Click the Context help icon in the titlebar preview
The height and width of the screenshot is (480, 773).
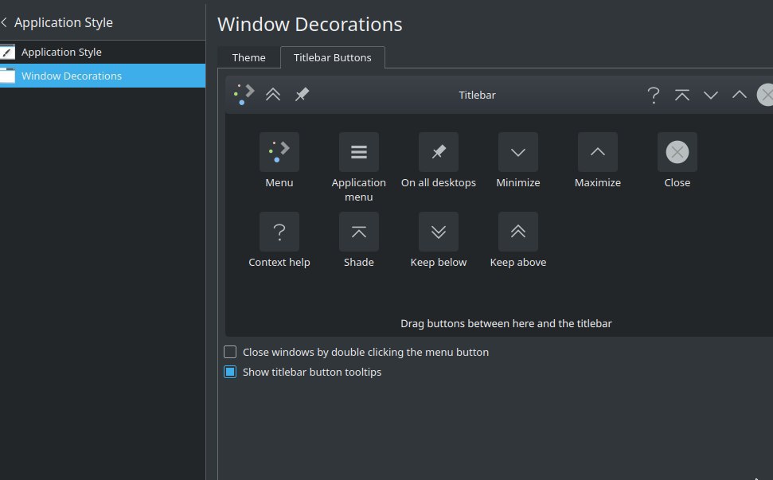[654, 95]
